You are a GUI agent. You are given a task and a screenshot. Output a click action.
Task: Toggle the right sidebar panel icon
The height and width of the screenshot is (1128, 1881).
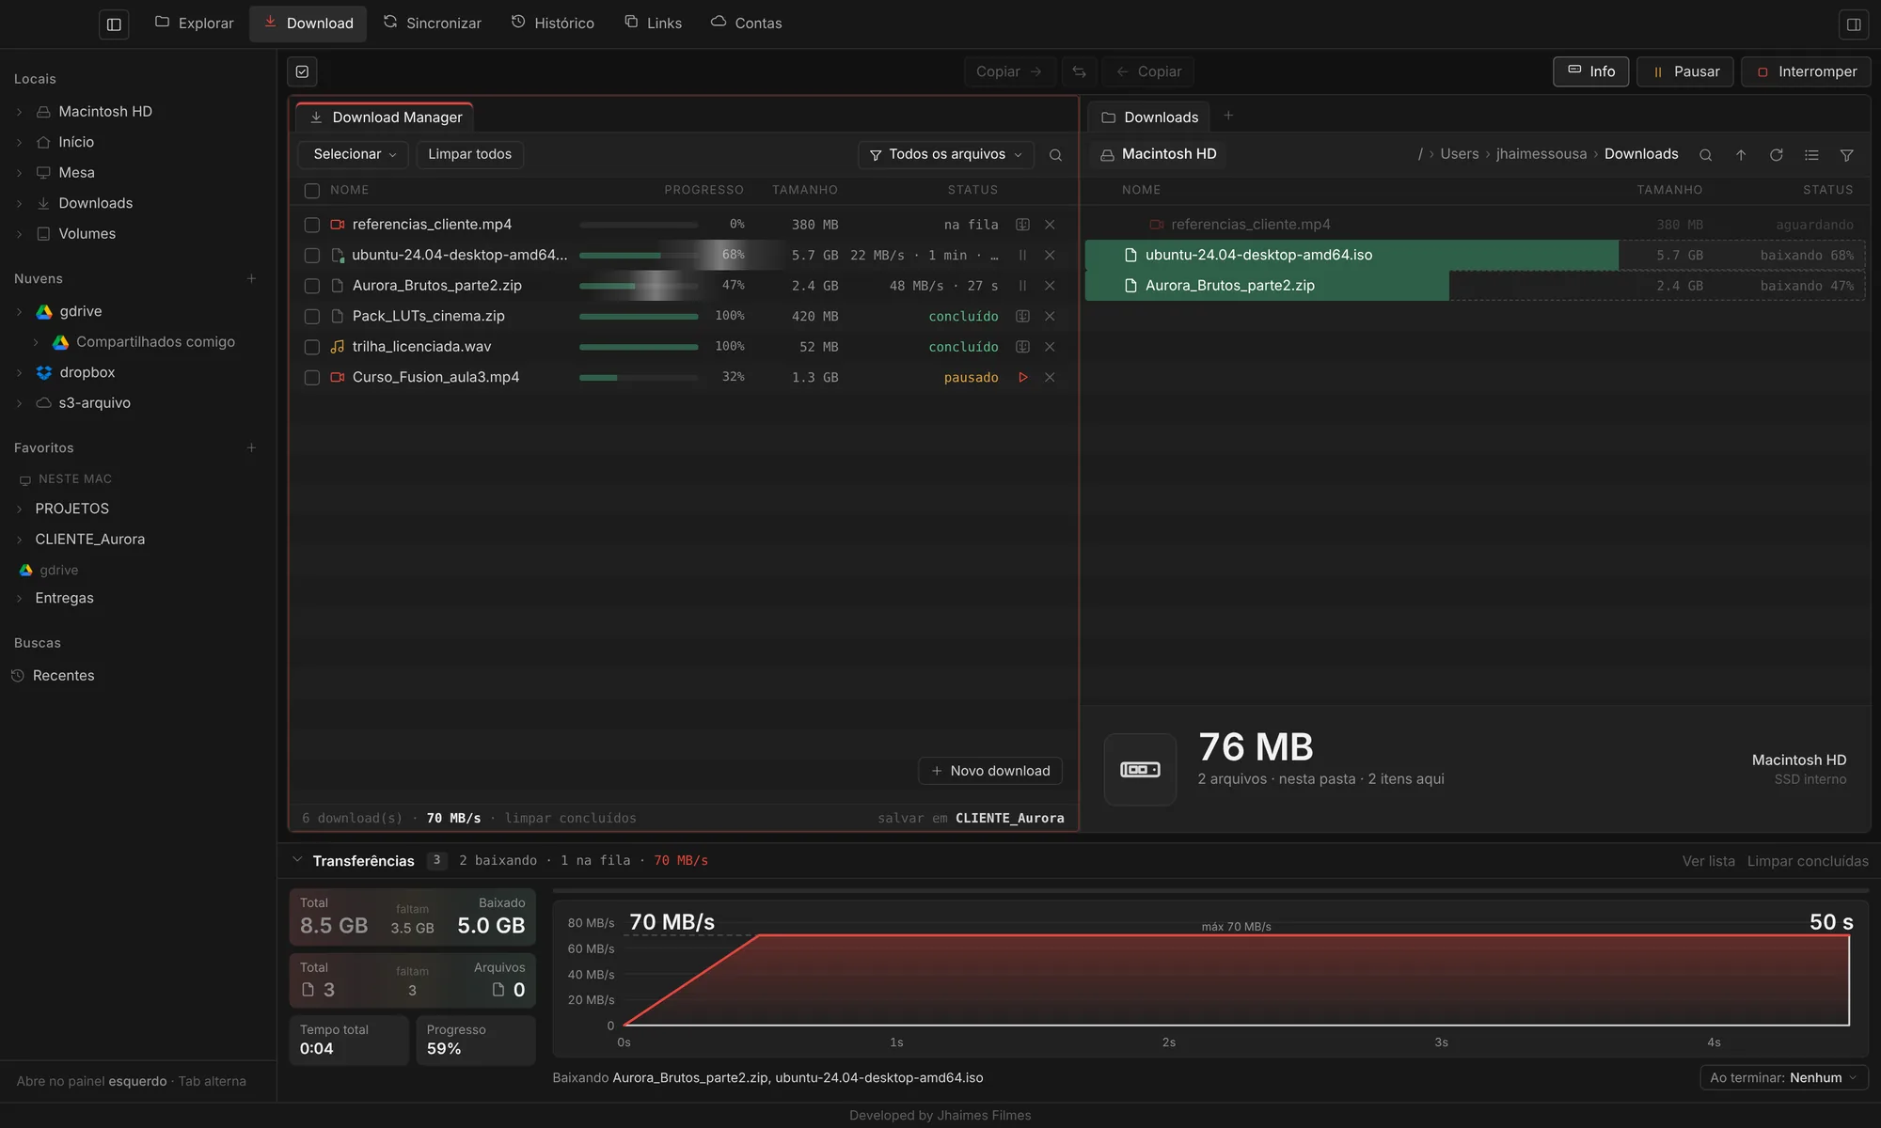1853,24
